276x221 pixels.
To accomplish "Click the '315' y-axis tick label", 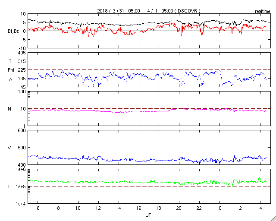I will 22,61.
